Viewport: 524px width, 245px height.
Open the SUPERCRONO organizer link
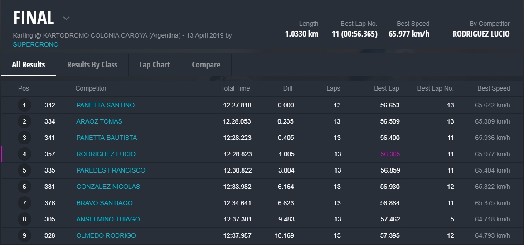pos(35,44)
